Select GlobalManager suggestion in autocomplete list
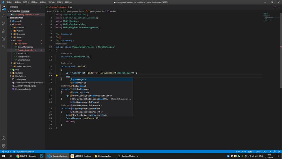The height and width of the screenshot is (159, 282). click(x=101, y=89)
